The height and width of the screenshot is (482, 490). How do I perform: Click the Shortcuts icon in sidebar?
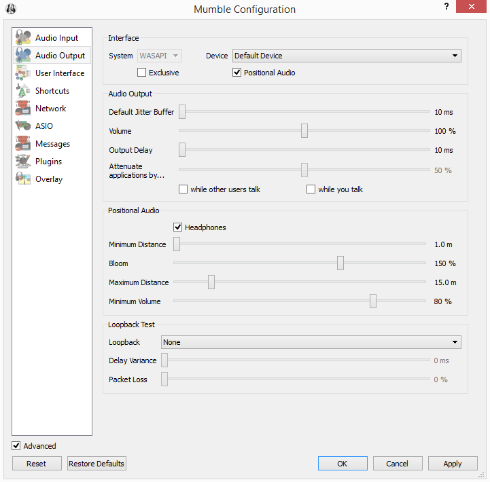pos(23,90)
